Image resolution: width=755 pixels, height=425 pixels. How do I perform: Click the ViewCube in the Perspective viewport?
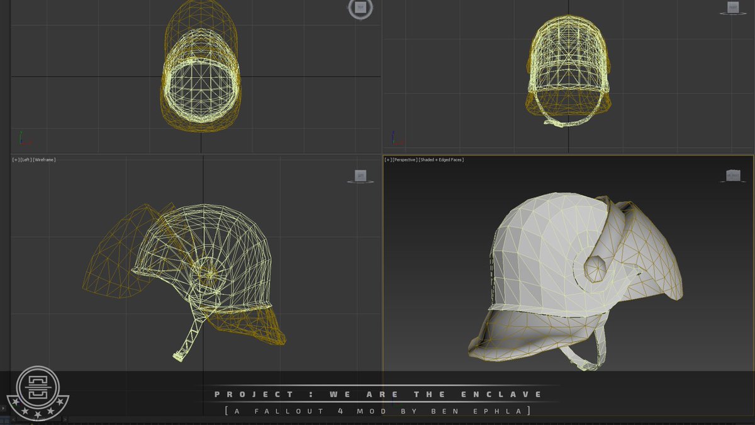click(x=733, y=176)
